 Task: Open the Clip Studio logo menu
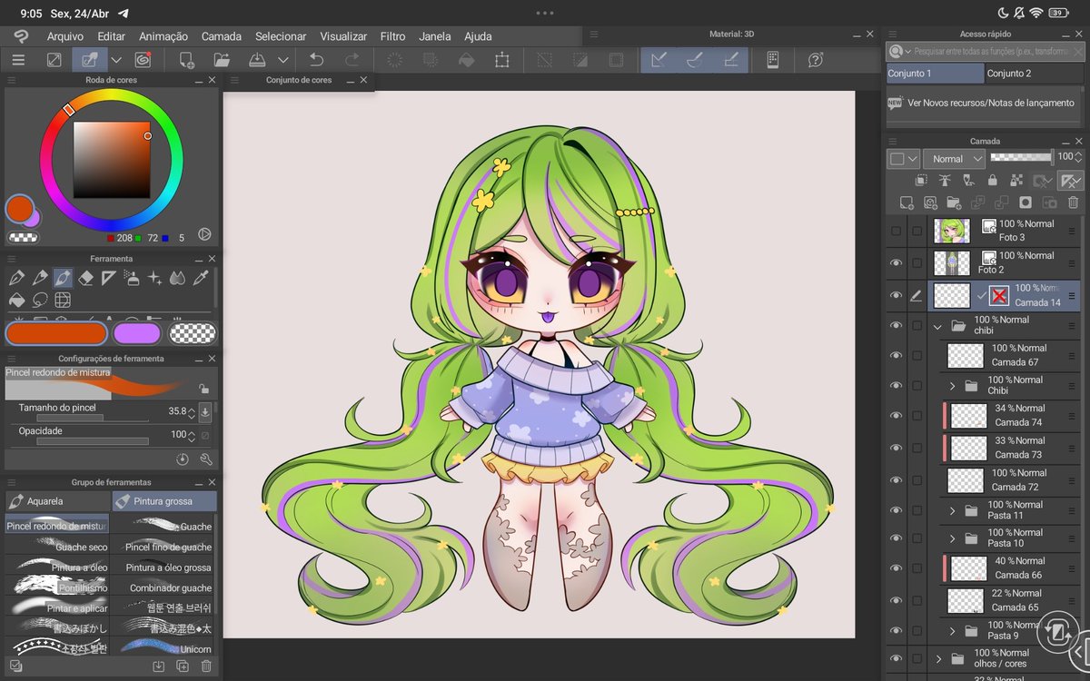coord(20,36)
